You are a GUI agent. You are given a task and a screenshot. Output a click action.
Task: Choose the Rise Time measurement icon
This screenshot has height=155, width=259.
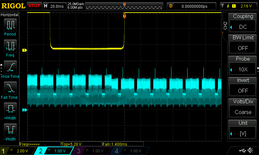10,67
